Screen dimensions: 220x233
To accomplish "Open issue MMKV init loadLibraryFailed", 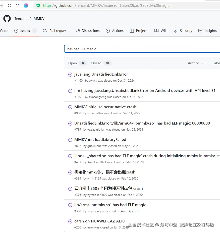I will click(x=100, y=140).
